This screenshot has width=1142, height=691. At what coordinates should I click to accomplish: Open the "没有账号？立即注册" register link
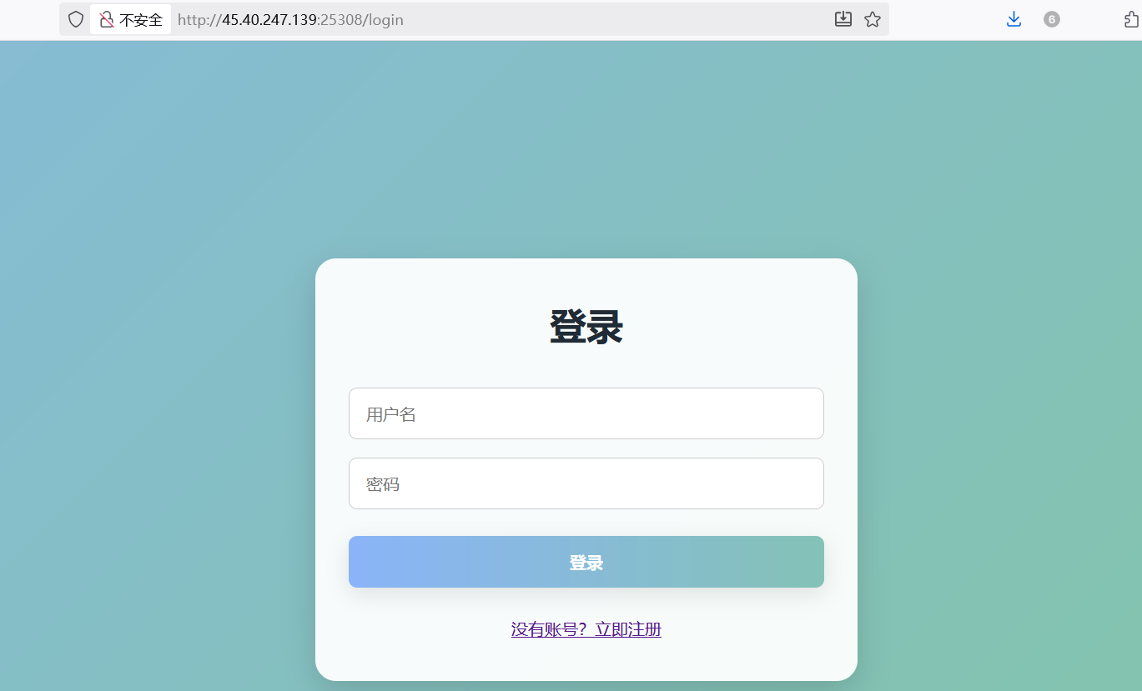coord(586,629)
